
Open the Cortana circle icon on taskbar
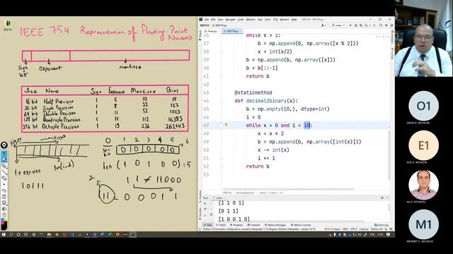click(18, 235)
